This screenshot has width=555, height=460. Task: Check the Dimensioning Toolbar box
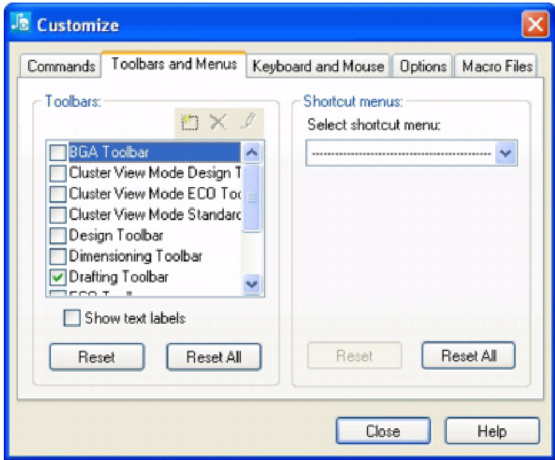[58, 256]
